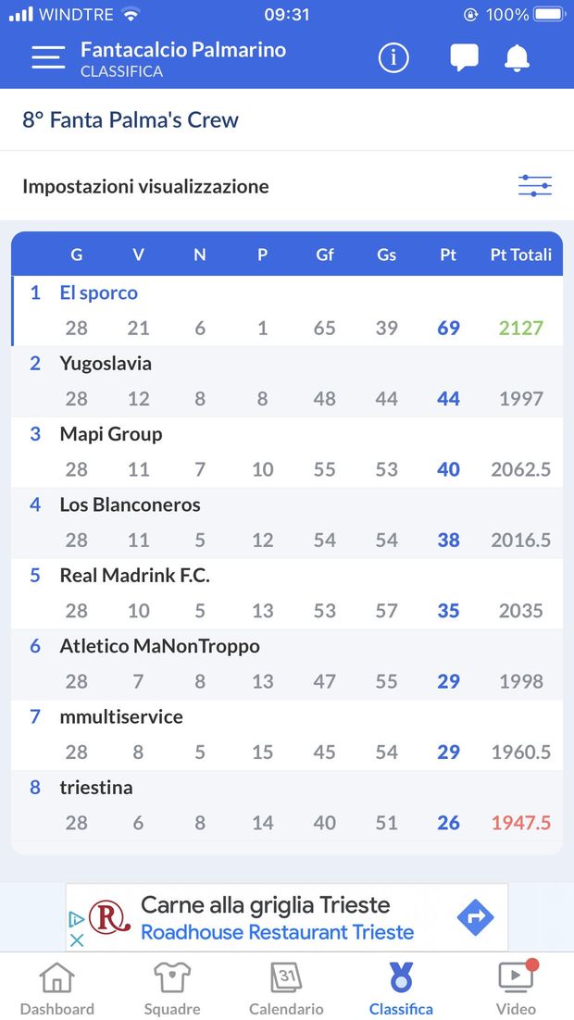Switch to the Dashboard tab

click(x=56, y=989)
